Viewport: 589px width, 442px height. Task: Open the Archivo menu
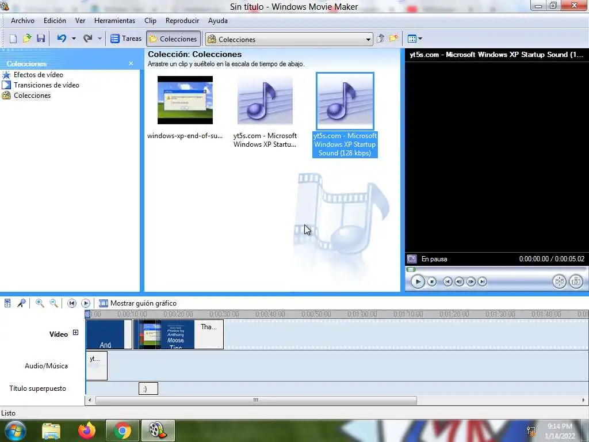[x=22, y=21]
